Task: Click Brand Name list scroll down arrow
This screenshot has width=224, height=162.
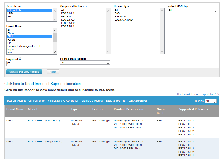Action: click(55, 52)
